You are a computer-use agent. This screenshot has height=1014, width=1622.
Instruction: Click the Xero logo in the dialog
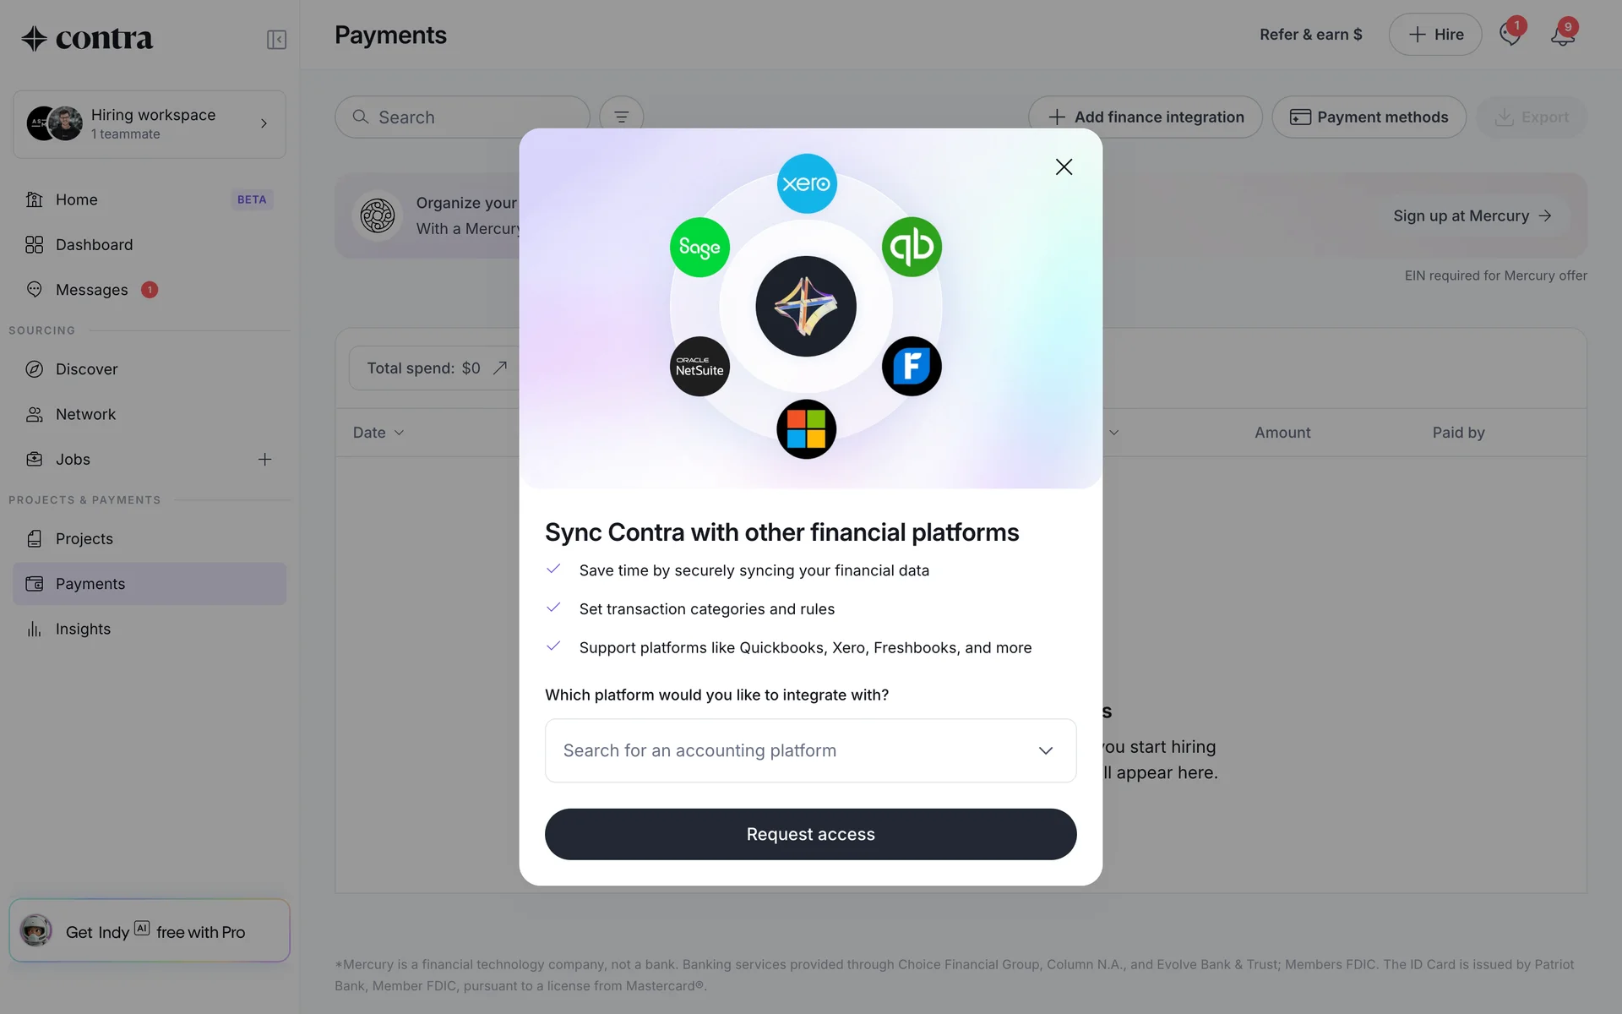[807, 183]
